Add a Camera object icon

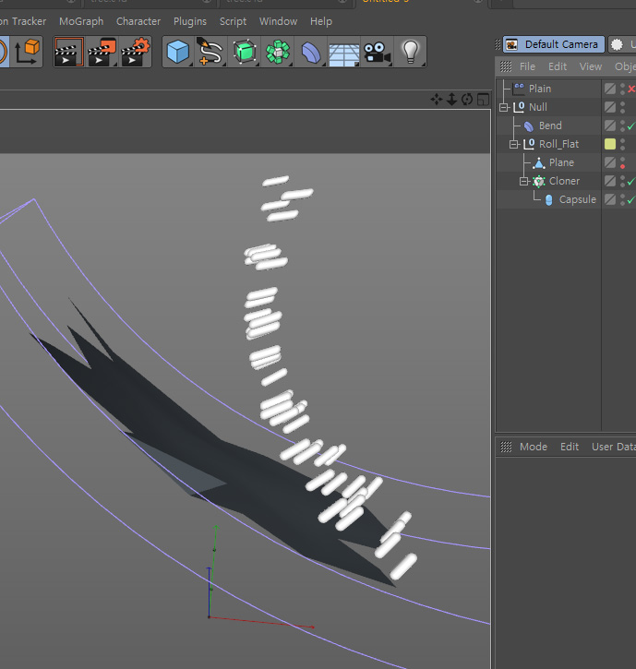(x=377, y=53)
